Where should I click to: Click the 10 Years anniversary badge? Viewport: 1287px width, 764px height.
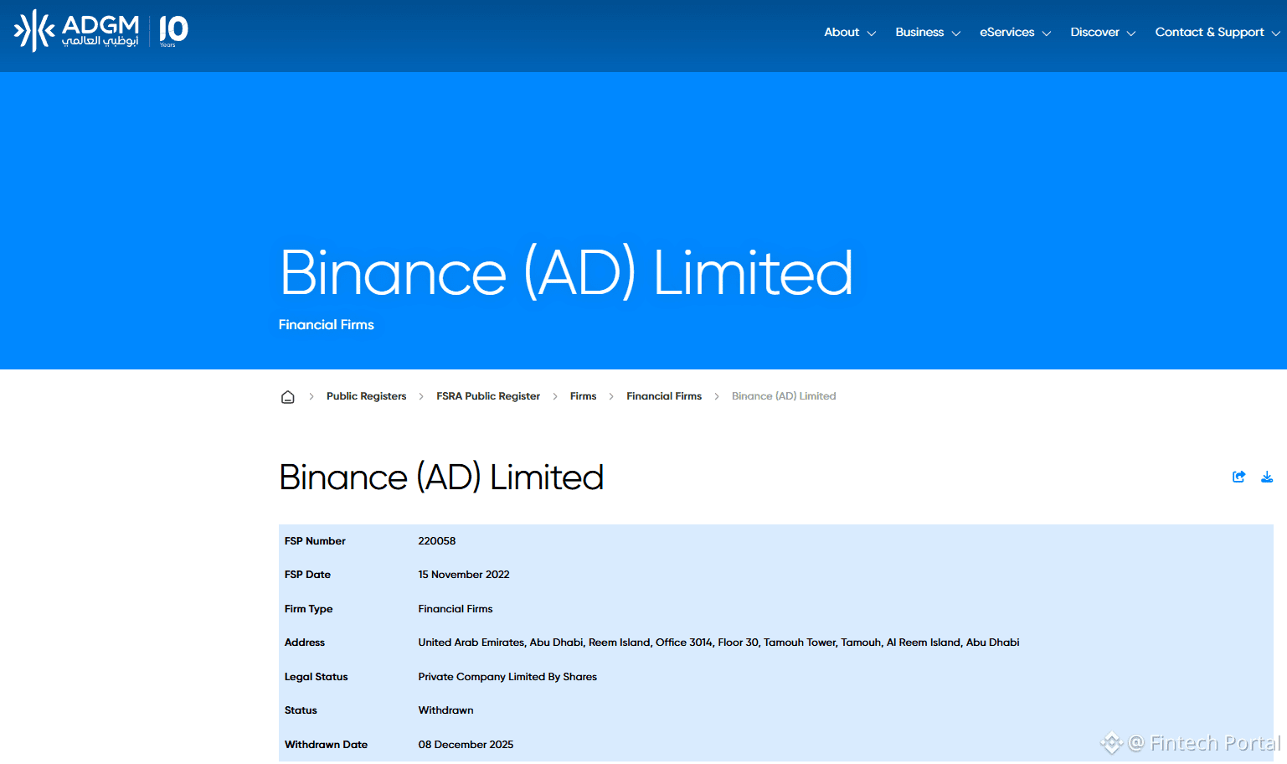173,31
